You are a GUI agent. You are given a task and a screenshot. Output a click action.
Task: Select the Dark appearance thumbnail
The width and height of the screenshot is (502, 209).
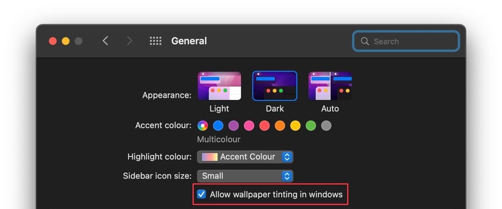click(275, 86)
